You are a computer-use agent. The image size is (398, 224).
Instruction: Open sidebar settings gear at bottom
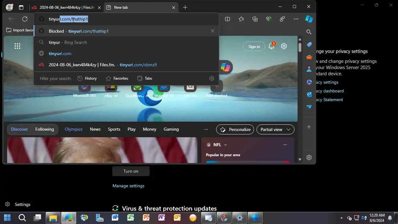(309, 157)
